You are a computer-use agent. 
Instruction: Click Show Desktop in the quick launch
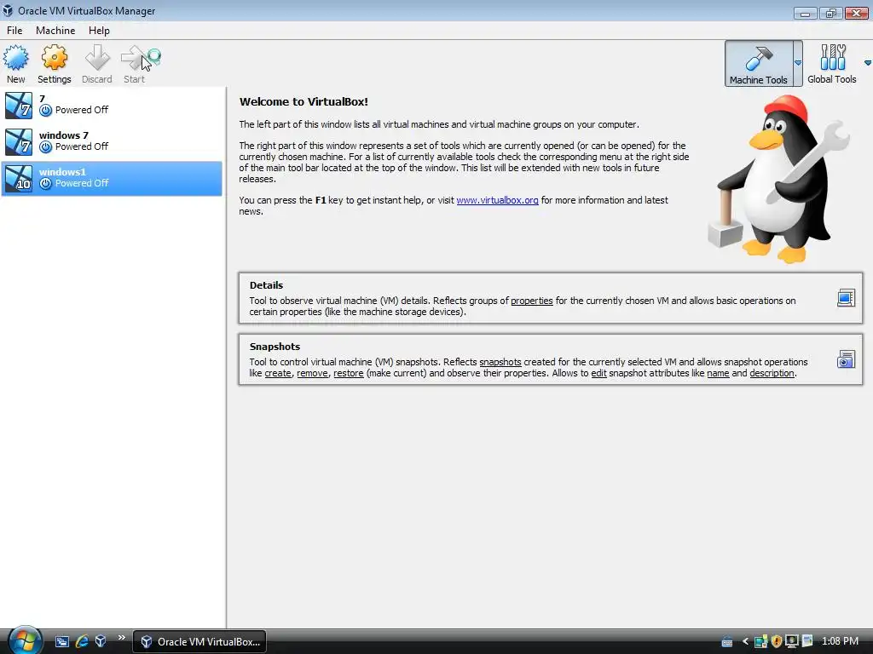[61, 642]
